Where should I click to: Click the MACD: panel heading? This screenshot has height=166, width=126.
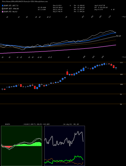[8, 124]
